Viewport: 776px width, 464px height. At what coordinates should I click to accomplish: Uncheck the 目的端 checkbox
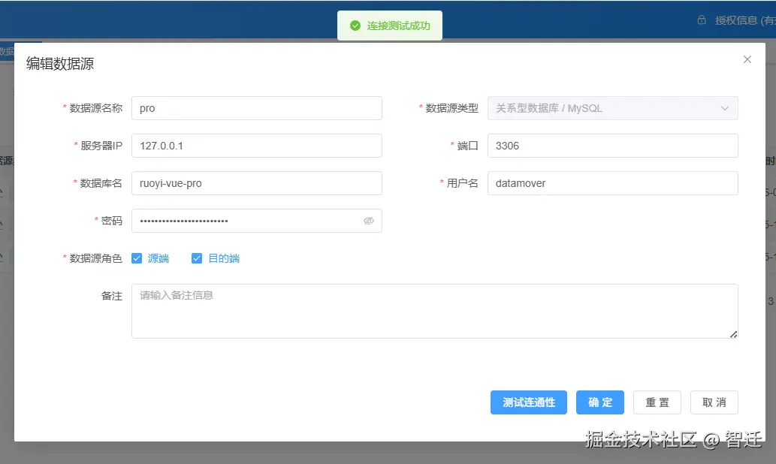[197, 258]
